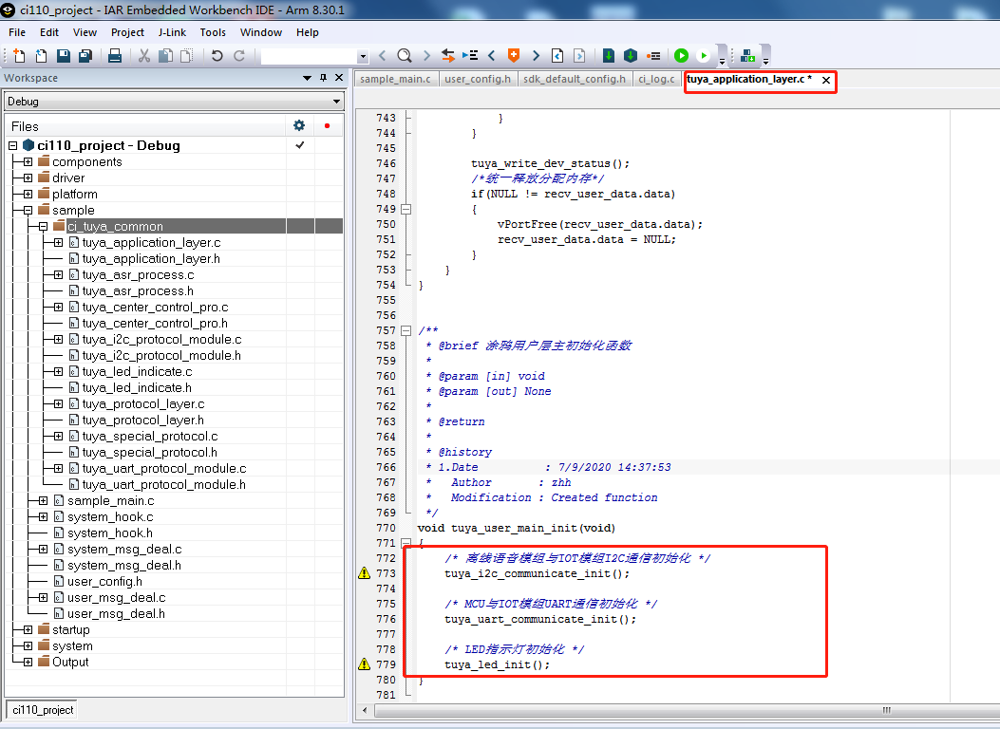Switch to the ci_log.c editor tab
Image resolution: width=1000 pixels, height=729 pixels.
coord(657,79)
